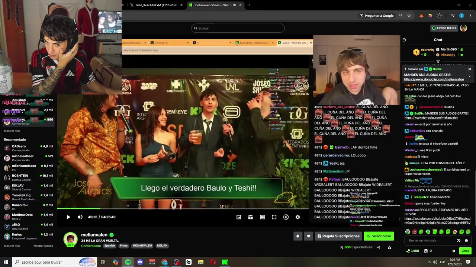Open Discord from the taskbar
Image resolution: width=476 pixels, height=267 pixels.
point(140,262)
